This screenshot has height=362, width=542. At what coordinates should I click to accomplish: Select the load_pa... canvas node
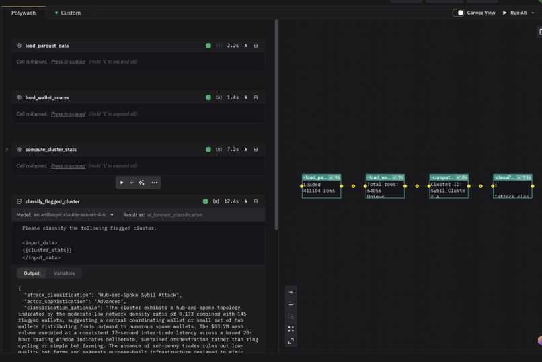[321, 186]
